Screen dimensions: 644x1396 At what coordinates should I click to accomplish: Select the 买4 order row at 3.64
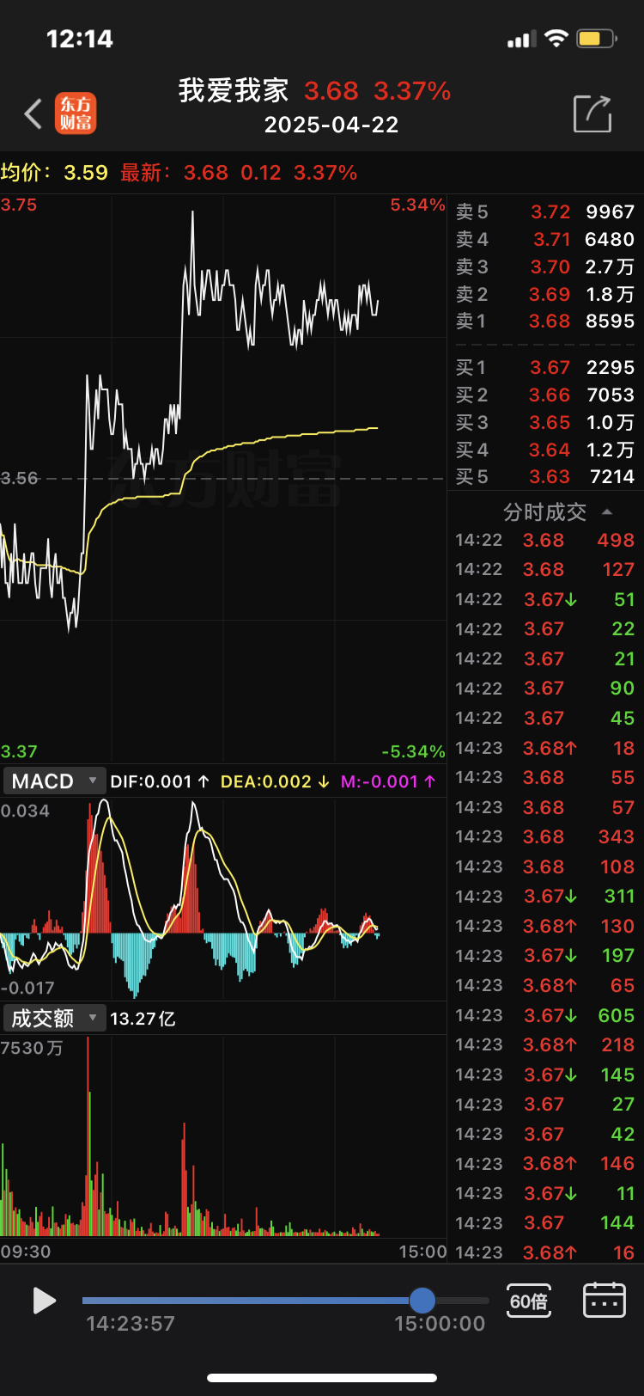tap(545, 450)
